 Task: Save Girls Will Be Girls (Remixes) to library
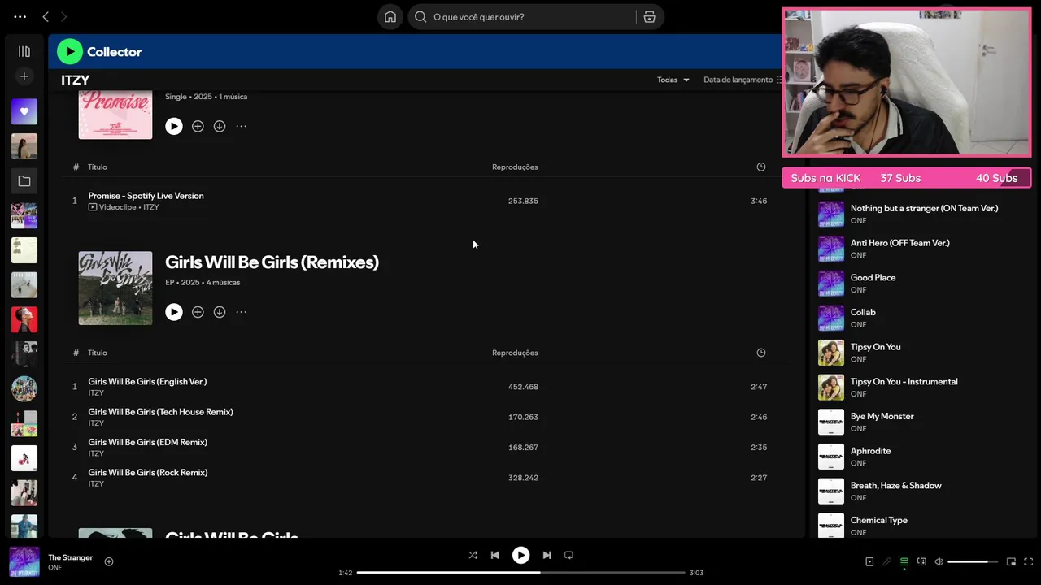tap(198, 312)
